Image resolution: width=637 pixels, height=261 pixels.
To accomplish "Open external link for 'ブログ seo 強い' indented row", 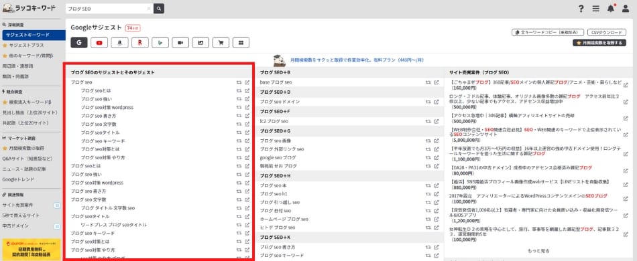I will point(247,99).
